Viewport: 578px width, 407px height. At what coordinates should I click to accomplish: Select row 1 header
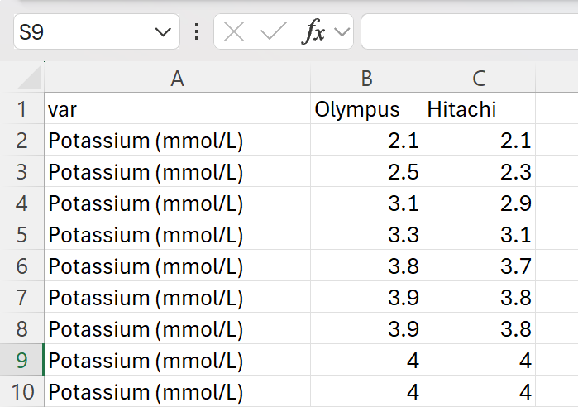[21, 109]
